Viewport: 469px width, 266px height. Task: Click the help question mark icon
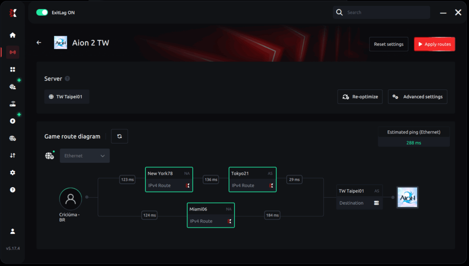click(x=12, y=189)
